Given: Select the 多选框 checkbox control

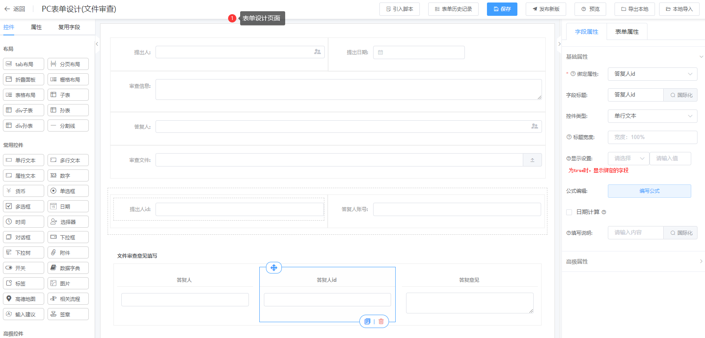Looking at the screenshot, I should tap(23, 206).
